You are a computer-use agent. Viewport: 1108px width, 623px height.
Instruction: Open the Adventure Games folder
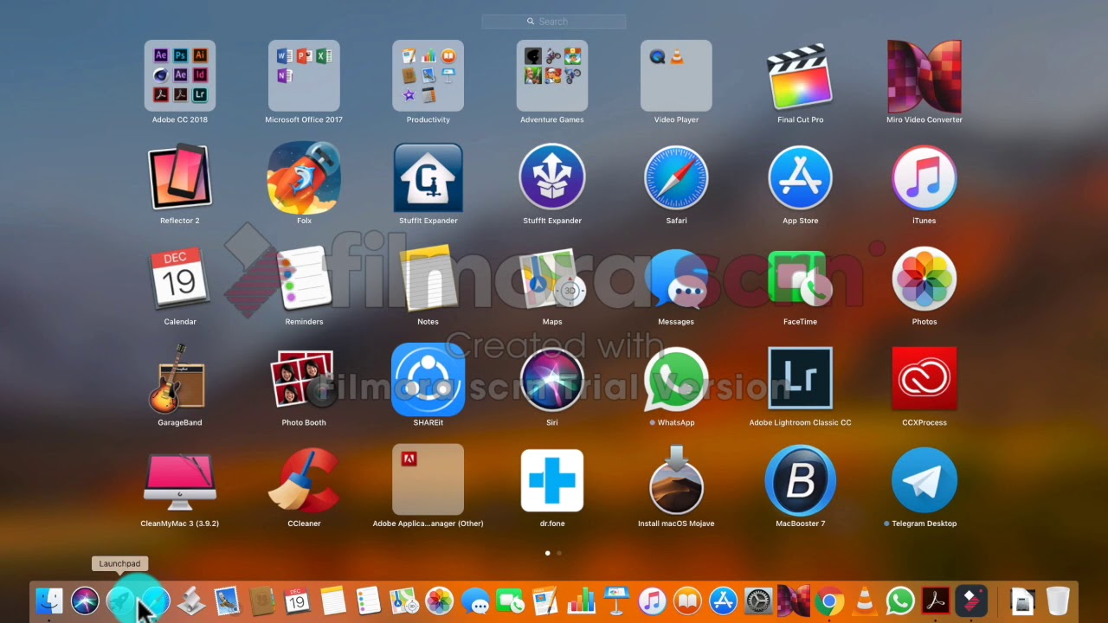click(552, 76)
